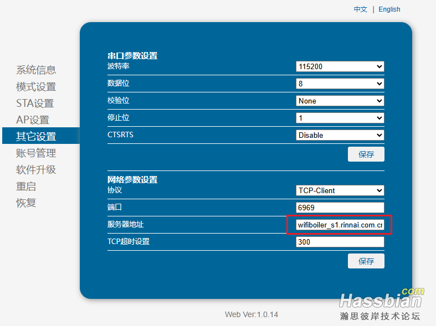Open 波特率 dropdown showing 115200

pyautogui.click(x=340, y=66)
